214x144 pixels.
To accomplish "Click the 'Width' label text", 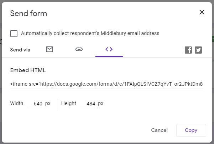I will [x=17, y=104].
